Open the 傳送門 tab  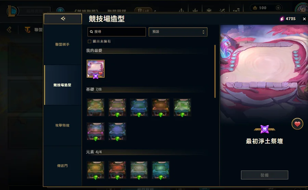click(x=62, y=166)
